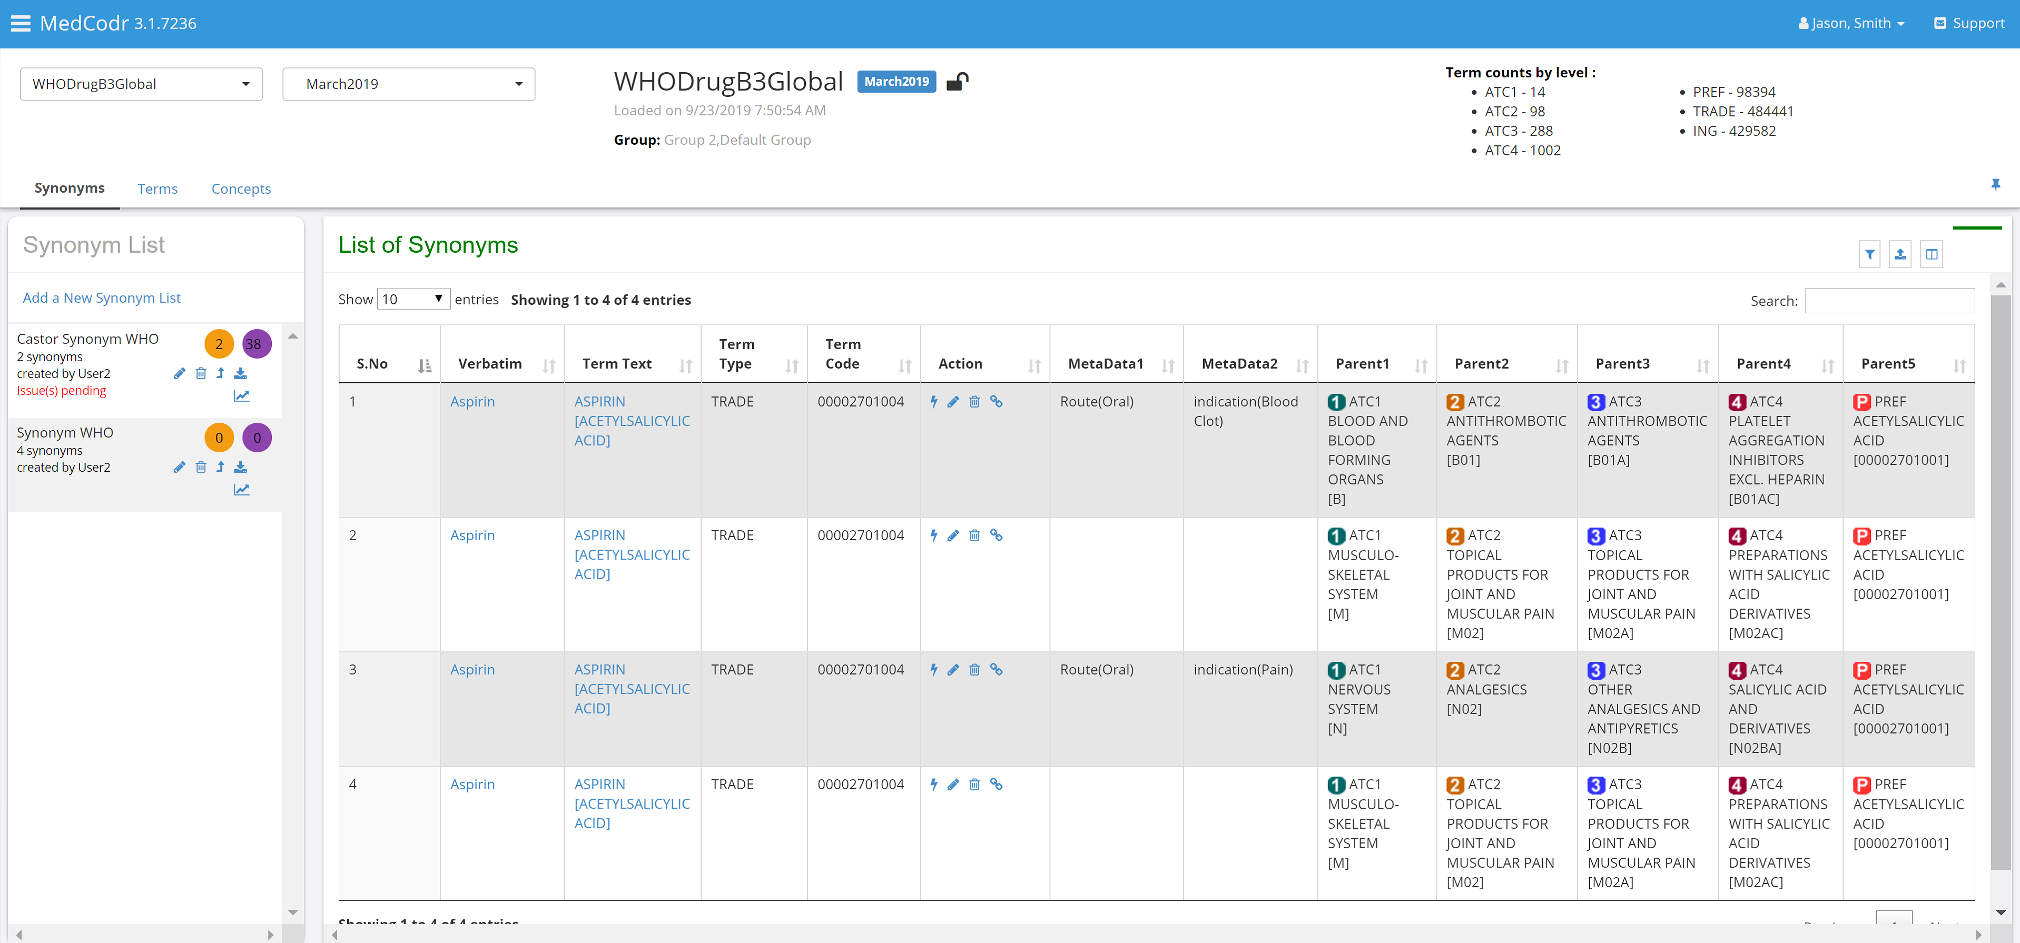Open chart icon for Synonym WHO list

[x=242, y=490]
